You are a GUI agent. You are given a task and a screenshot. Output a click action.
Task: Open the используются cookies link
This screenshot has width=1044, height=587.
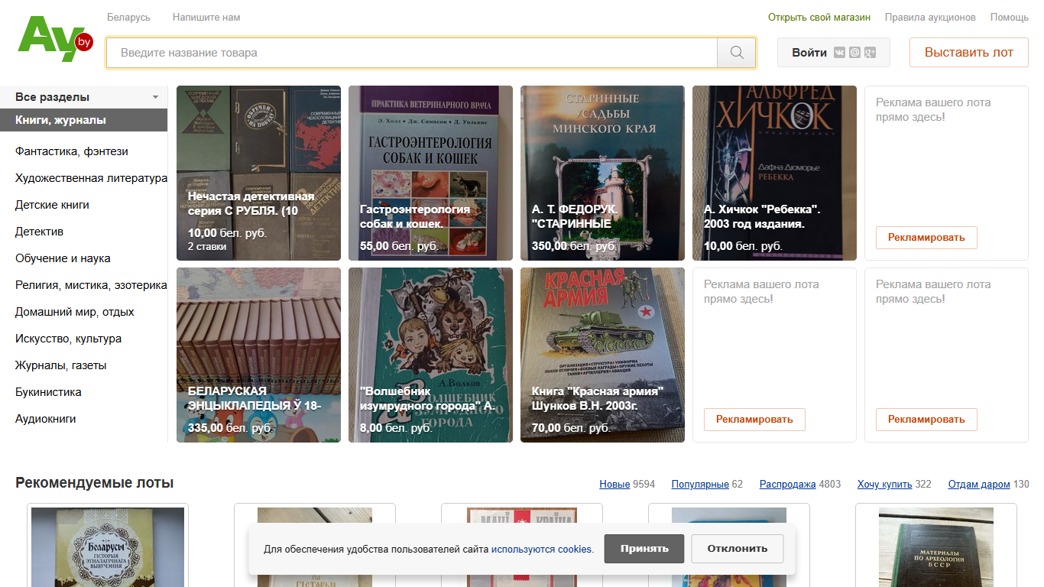(541, 549)
